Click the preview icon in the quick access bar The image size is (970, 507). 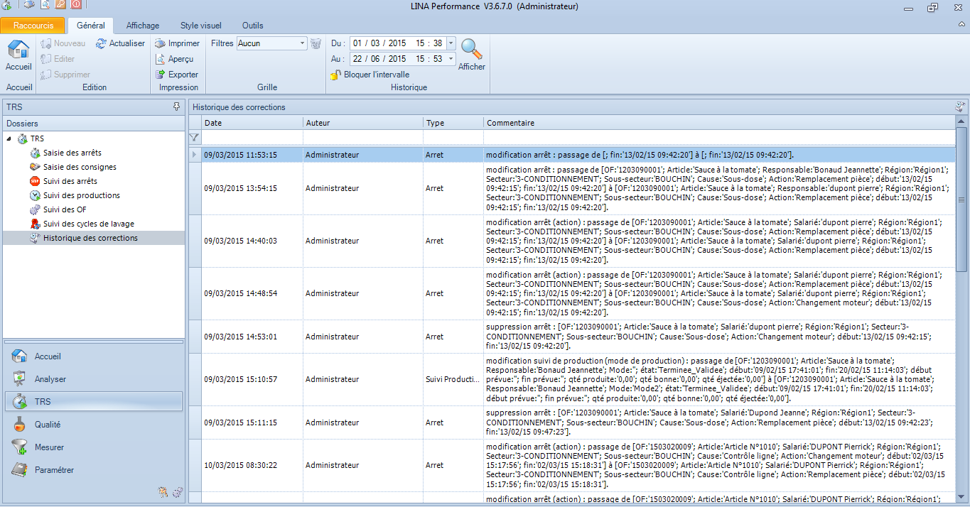point(45,6)
